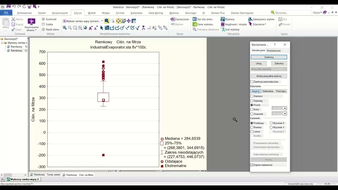The image size is (338, 190).
Task: Click the Wykresy ramka-wąsy taskbar window button
Action: pos(23,179)
